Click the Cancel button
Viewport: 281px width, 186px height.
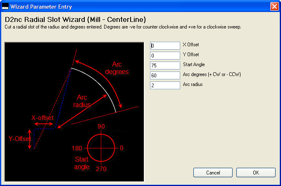point(213,172)
